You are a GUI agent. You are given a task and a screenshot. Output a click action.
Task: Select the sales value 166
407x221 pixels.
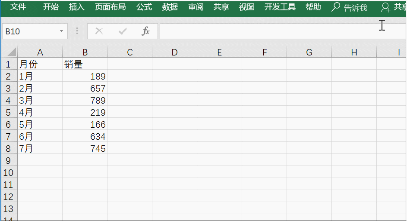pos(85,124)
